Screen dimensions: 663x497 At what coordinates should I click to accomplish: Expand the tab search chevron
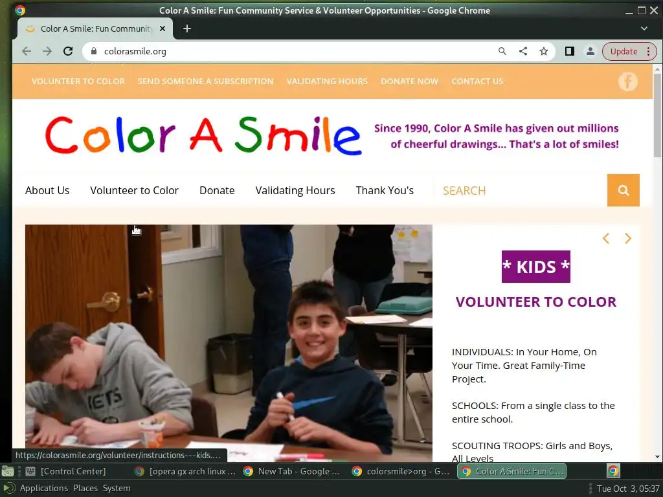[644, 28]
